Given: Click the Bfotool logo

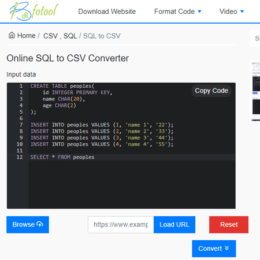Looking at the screenshot, I should (34, 11).
